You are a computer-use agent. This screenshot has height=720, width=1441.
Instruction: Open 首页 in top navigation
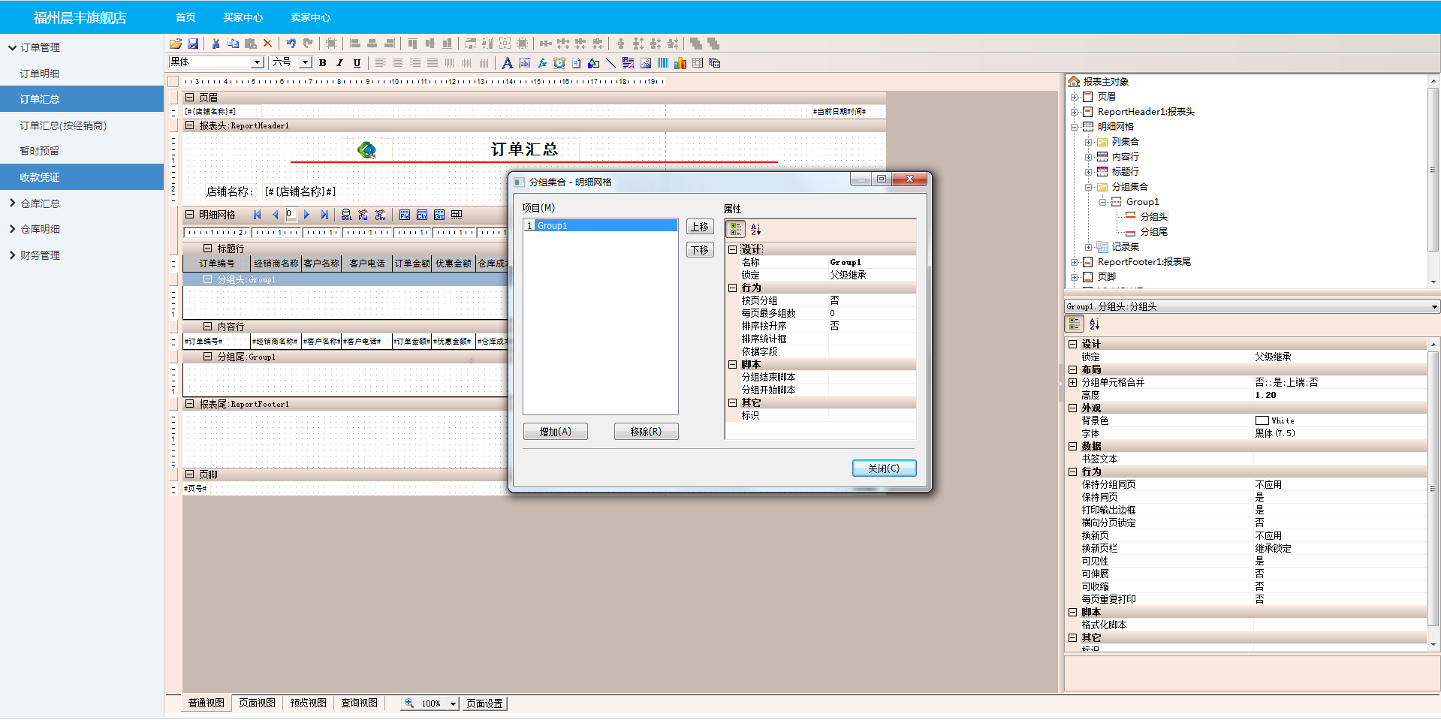click(185, 17)
